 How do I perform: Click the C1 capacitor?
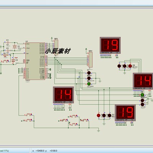(8, 42)
